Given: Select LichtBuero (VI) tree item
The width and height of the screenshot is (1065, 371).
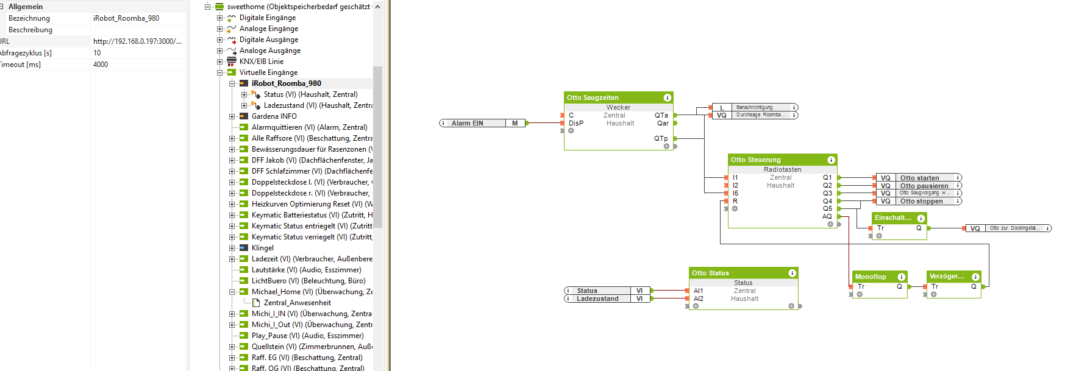Looking at the screenshot, I should tap(308, 281).
